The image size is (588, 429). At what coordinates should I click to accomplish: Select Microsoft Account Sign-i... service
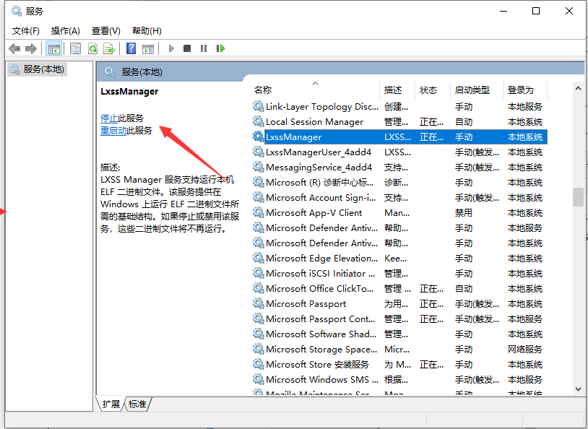click(x=399, y=198)
